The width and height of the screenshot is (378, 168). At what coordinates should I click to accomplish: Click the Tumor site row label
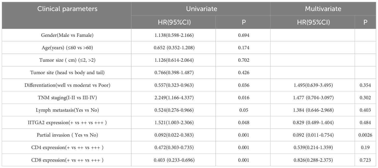pyautogui.click(x=67, y=73)
